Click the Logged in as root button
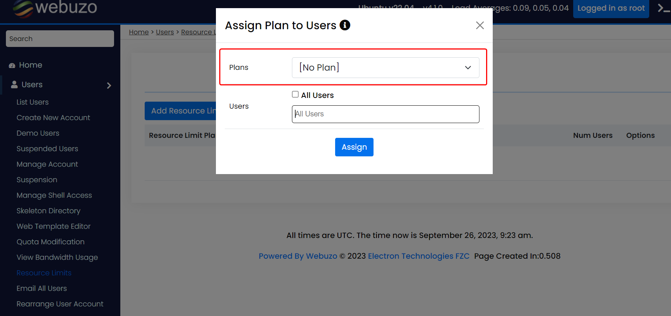The width and height of the screenshot is (671, 316). [x=611, y=9]
